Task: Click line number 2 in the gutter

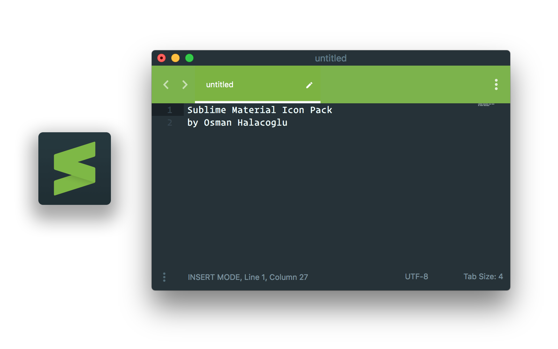Action: [x=170, y=122]
